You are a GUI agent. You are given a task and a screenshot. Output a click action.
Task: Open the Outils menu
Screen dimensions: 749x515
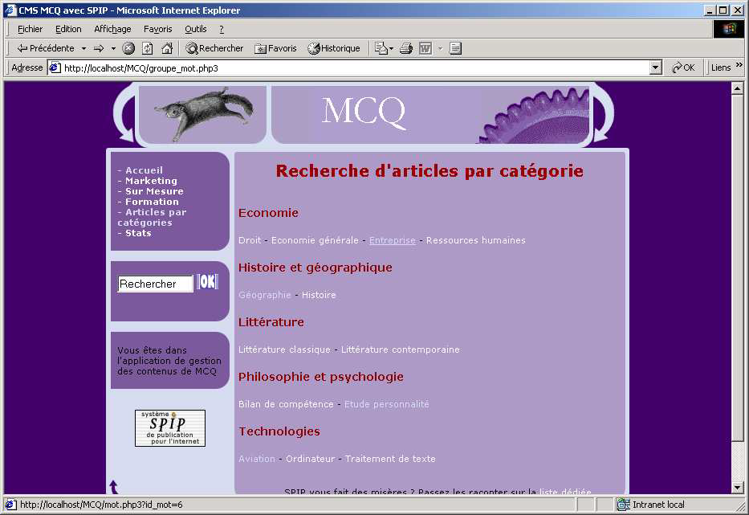[x=196, y=29]
